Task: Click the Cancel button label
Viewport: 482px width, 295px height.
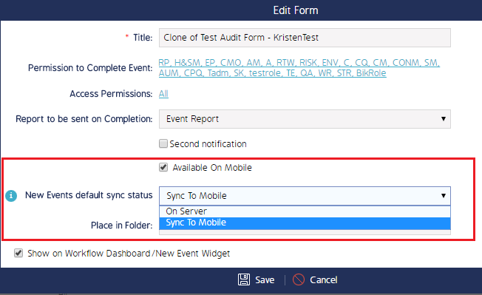Action: point(323,280)
